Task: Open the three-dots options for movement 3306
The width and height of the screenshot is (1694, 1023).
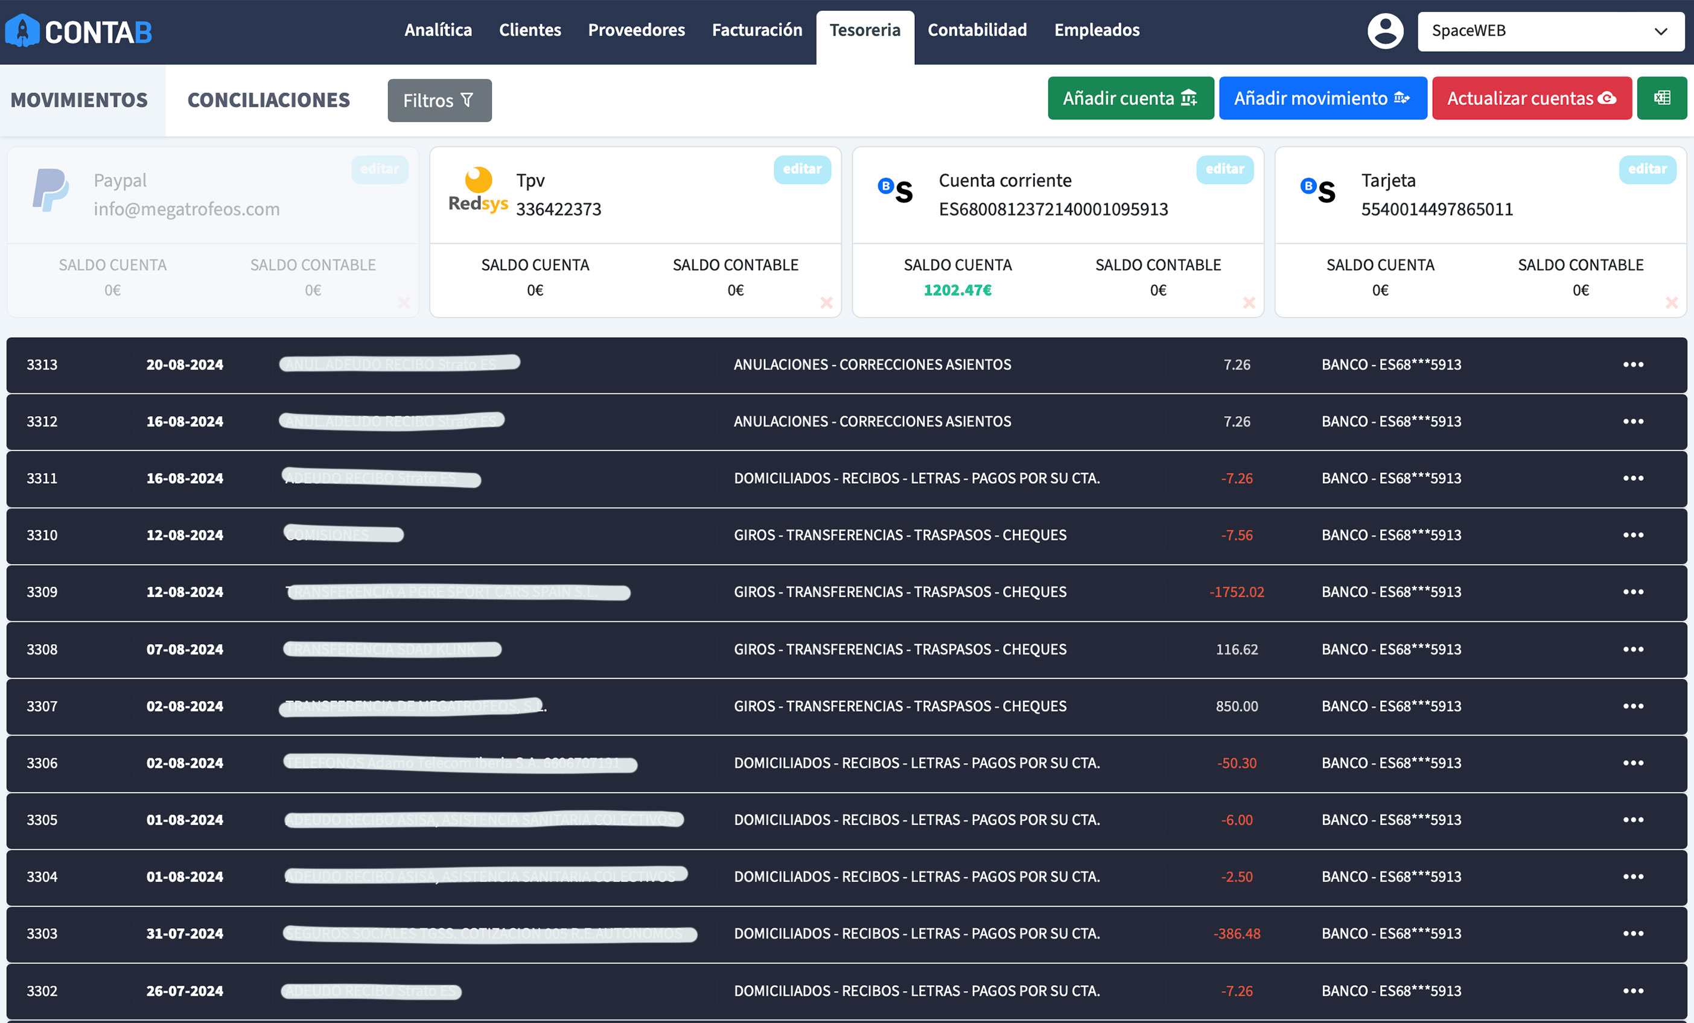Action: tap(1633, 763)
